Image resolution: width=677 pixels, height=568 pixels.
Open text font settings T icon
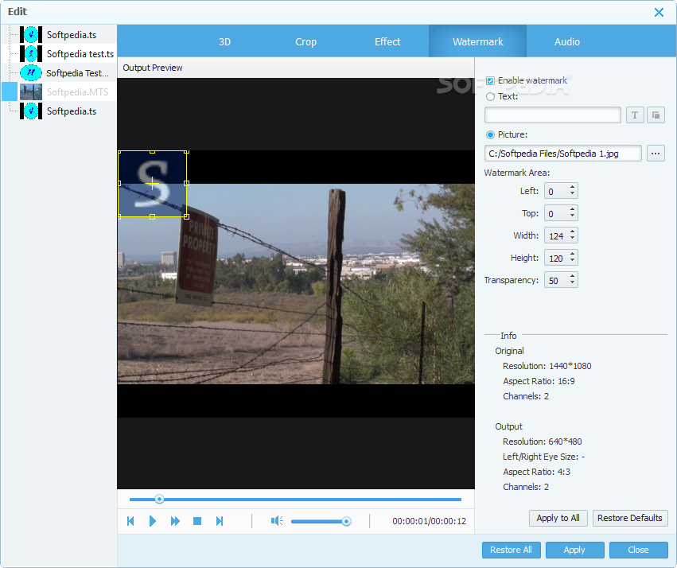635,115
